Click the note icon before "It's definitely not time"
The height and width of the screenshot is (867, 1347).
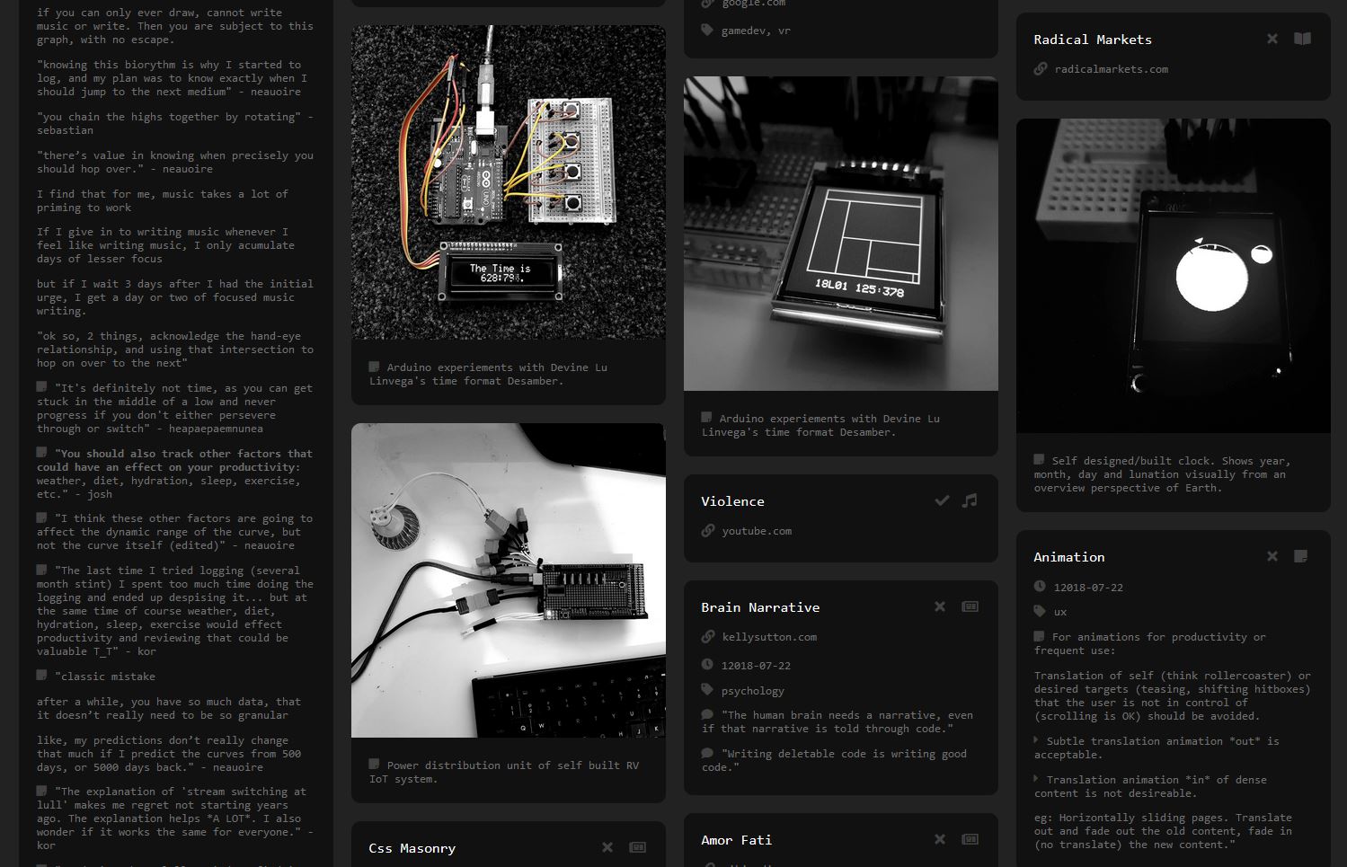pos(42,386)
